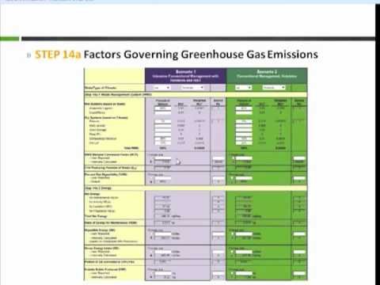Click Scenario 1 Gross Energy user-reported field
The width and height of the screenshot is (380, 285).
click(x=162, y=252)
